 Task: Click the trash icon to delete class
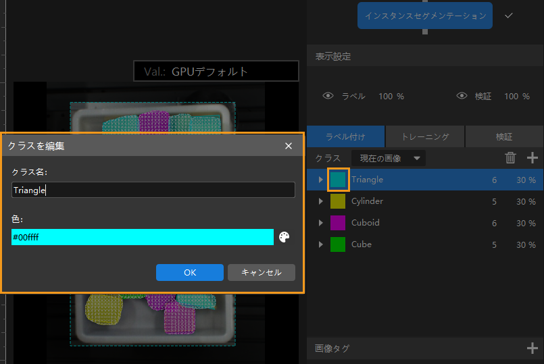point(510,158)
